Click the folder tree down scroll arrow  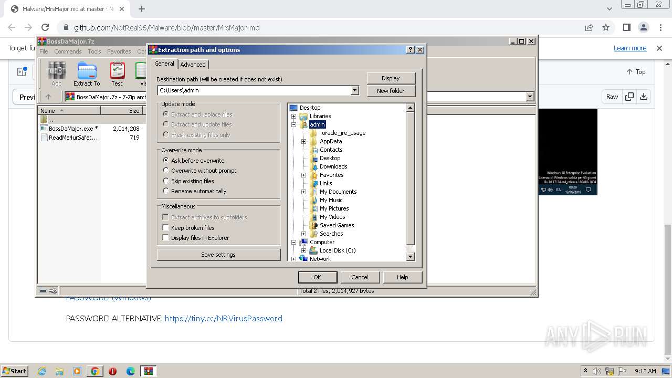[411, 257]
